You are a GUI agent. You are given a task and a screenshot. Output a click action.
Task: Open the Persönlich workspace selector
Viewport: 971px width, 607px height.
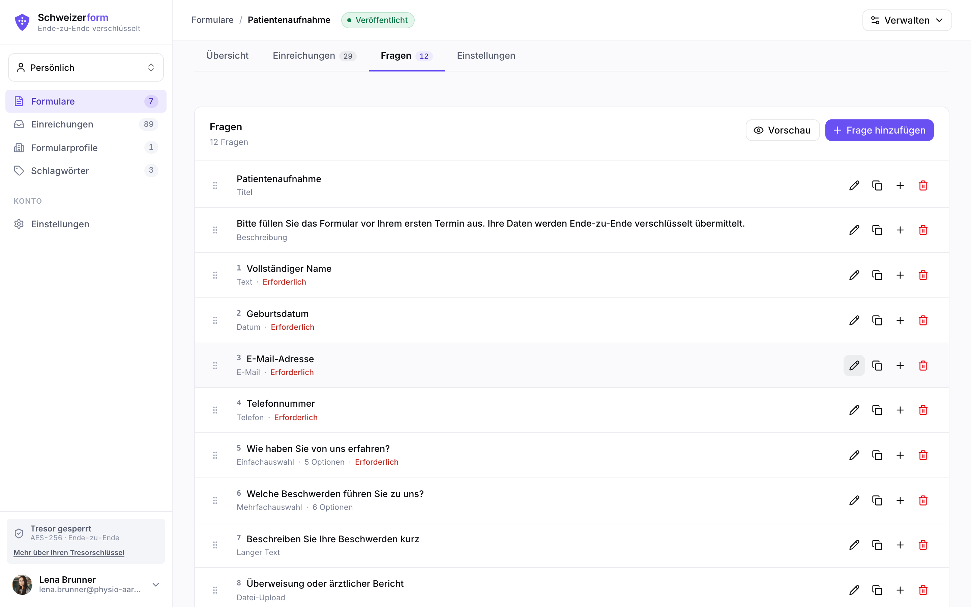(86, 67)
